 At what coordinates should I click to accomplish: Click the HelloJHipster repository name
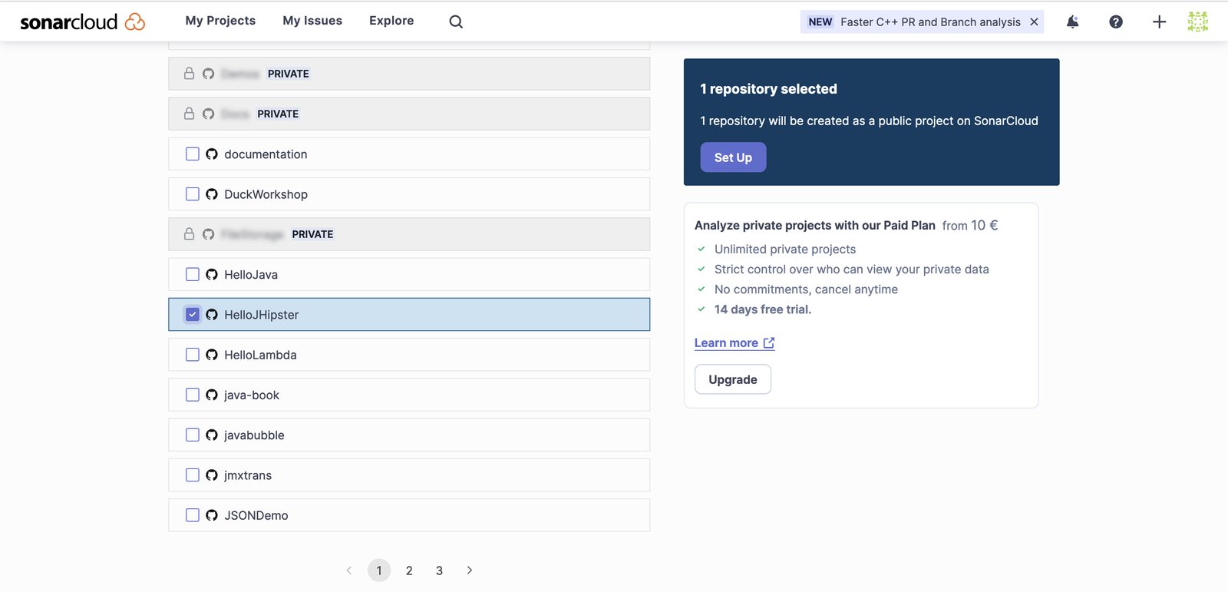pos(262,315)
